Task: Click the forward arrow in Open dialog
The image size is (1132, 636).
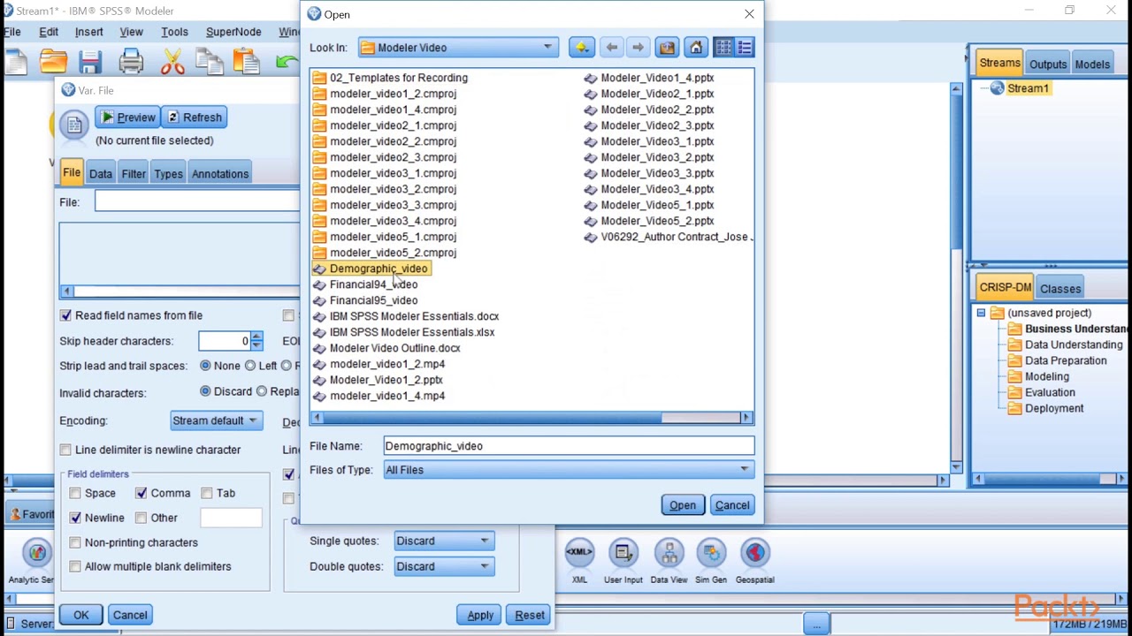Action: click(x=638, y=48)
